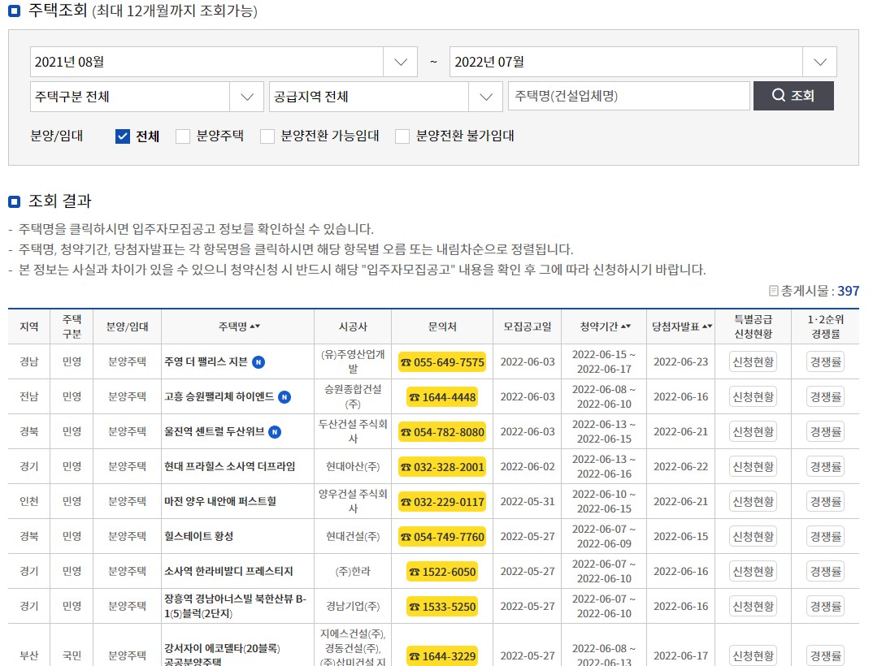Open the 2022년 07월 end month dropdown
873x666 pixels.
(x=642, y=62)
